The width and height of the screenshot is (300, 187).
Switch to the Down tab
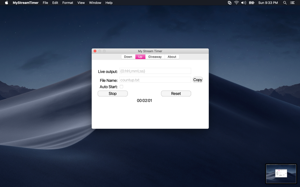click(x=128, y=57)
